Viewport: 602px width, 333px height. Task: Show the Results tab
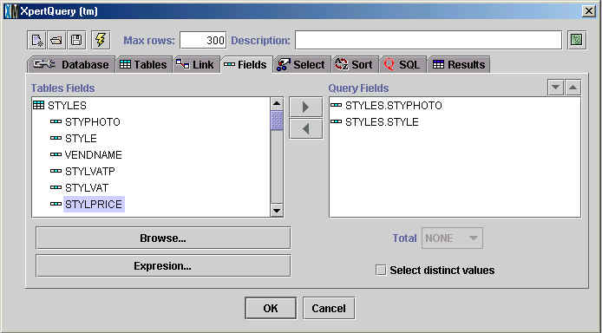click(x=459, y=64)
